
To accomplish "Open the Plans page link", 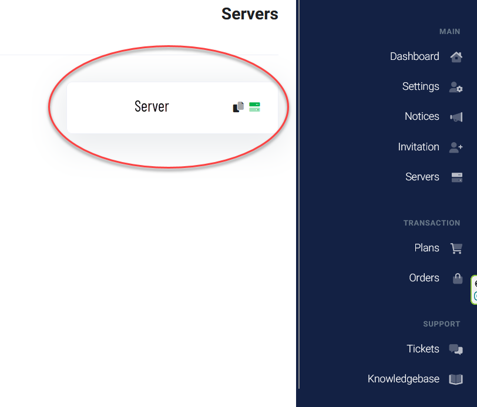I will [x=426, y=248].
